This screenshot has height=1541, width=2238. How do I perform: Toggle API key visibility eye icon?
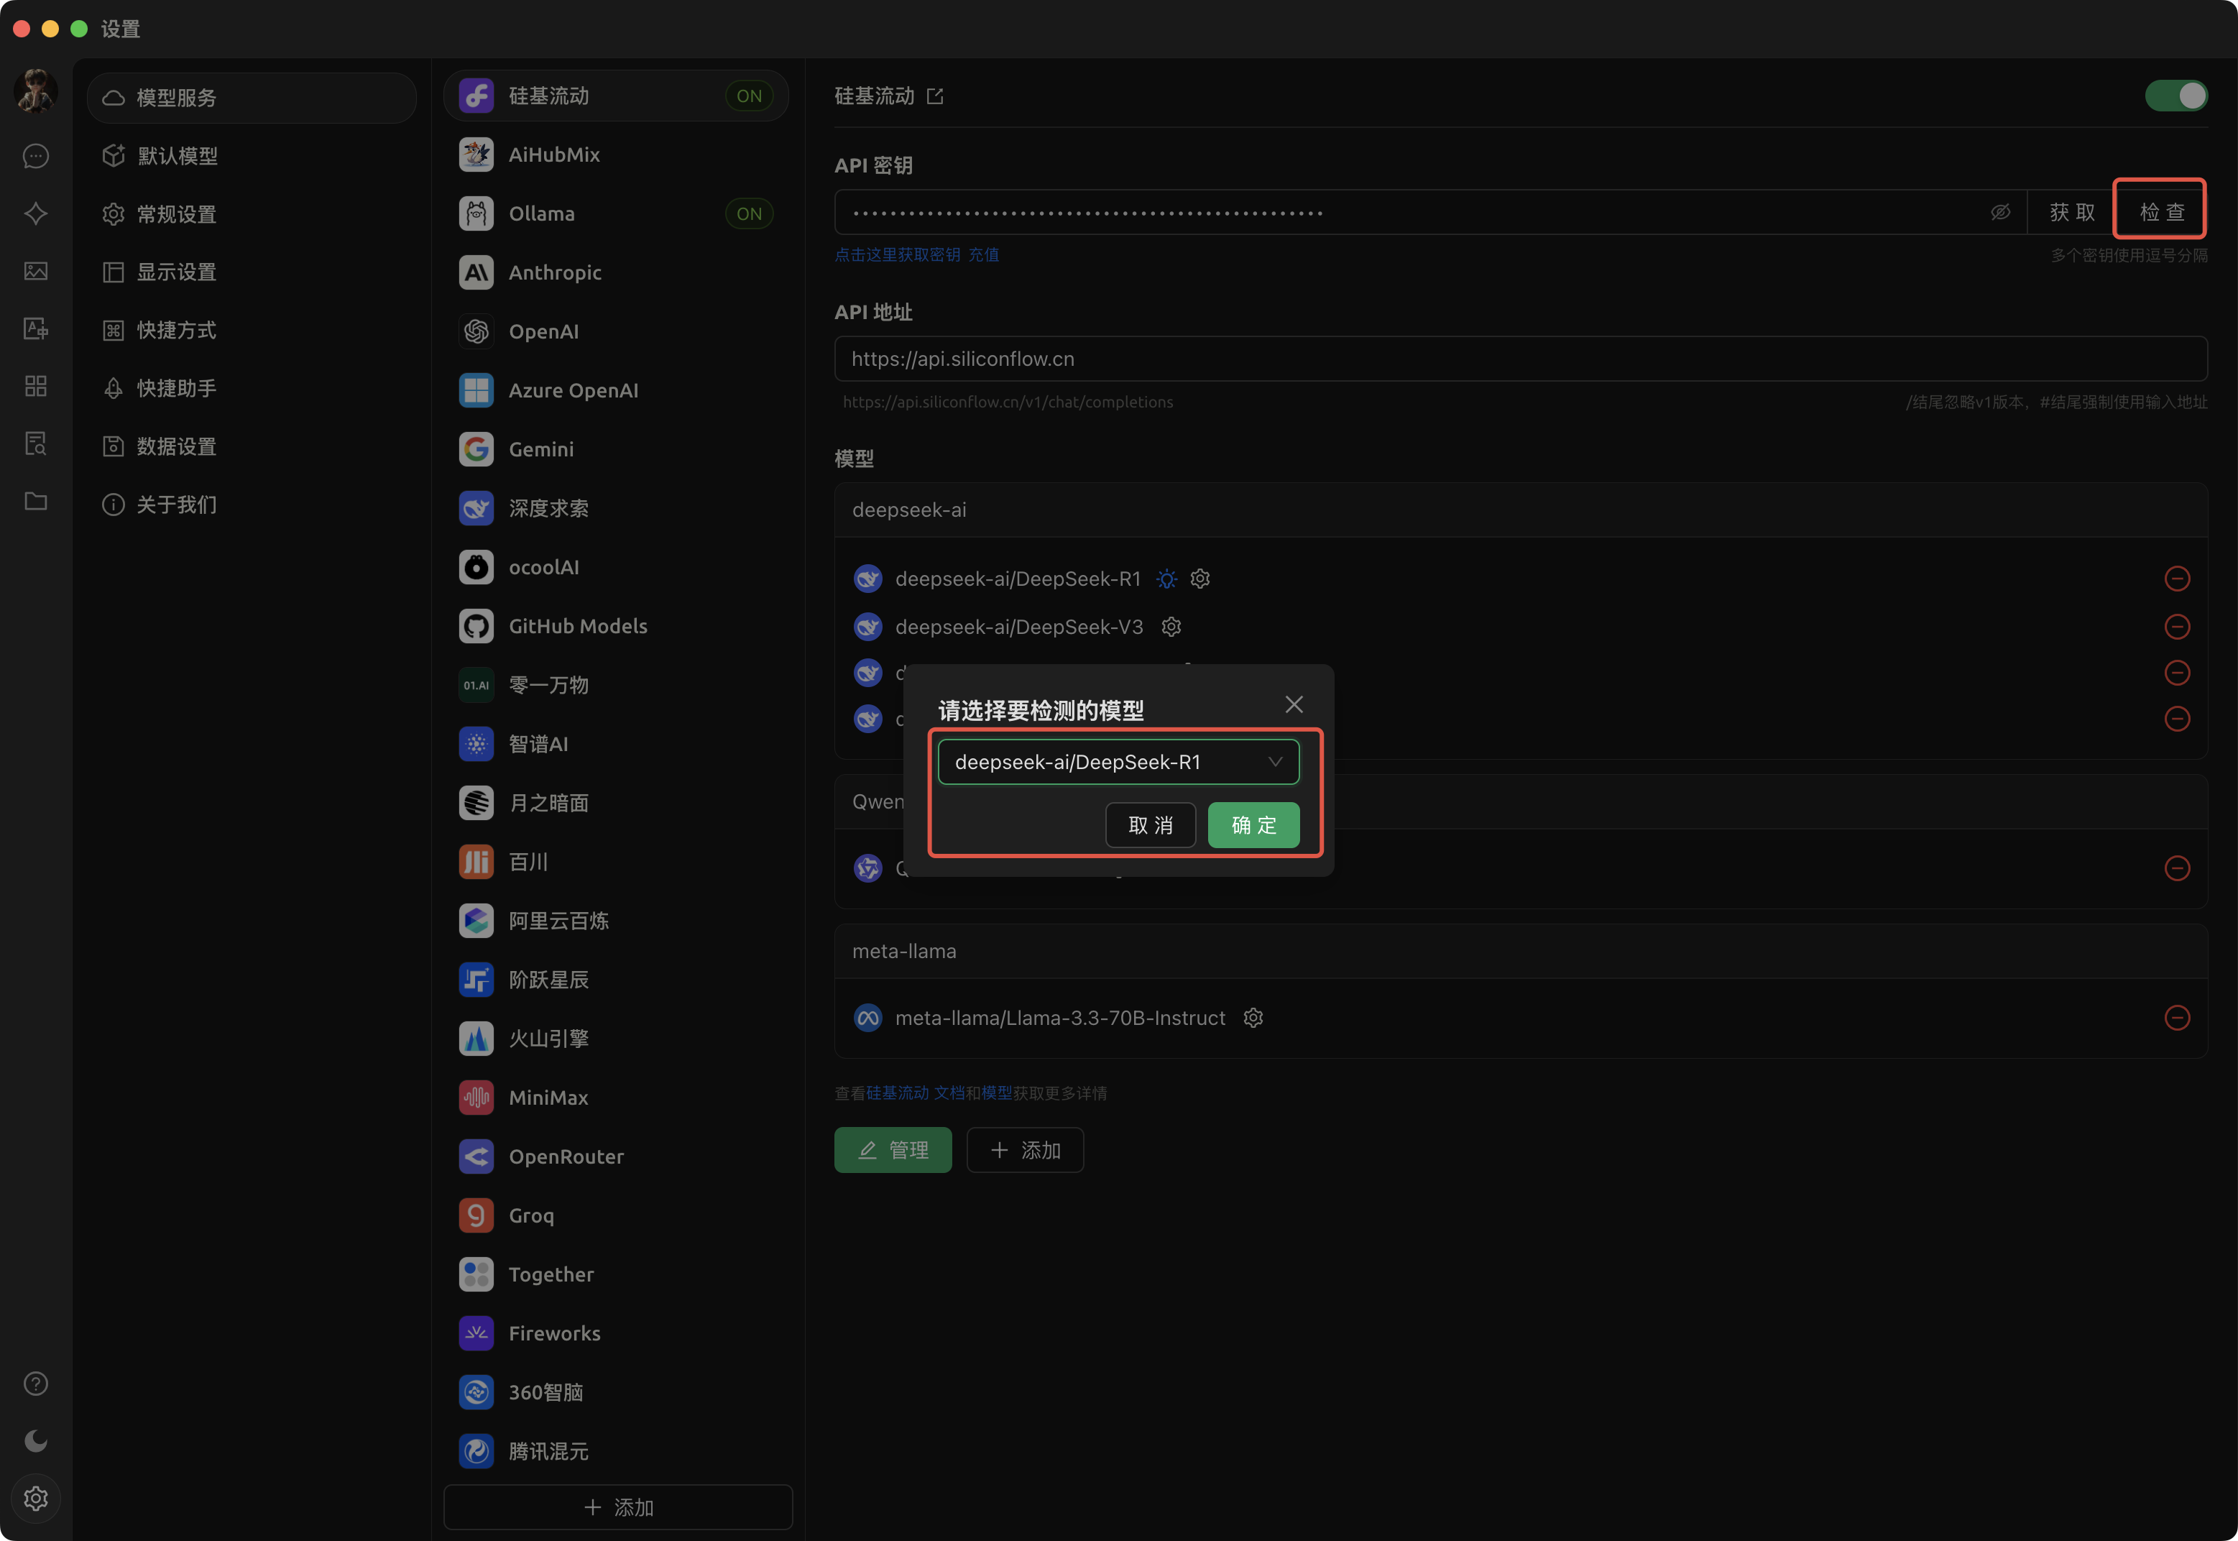(x=2001, y=213)
